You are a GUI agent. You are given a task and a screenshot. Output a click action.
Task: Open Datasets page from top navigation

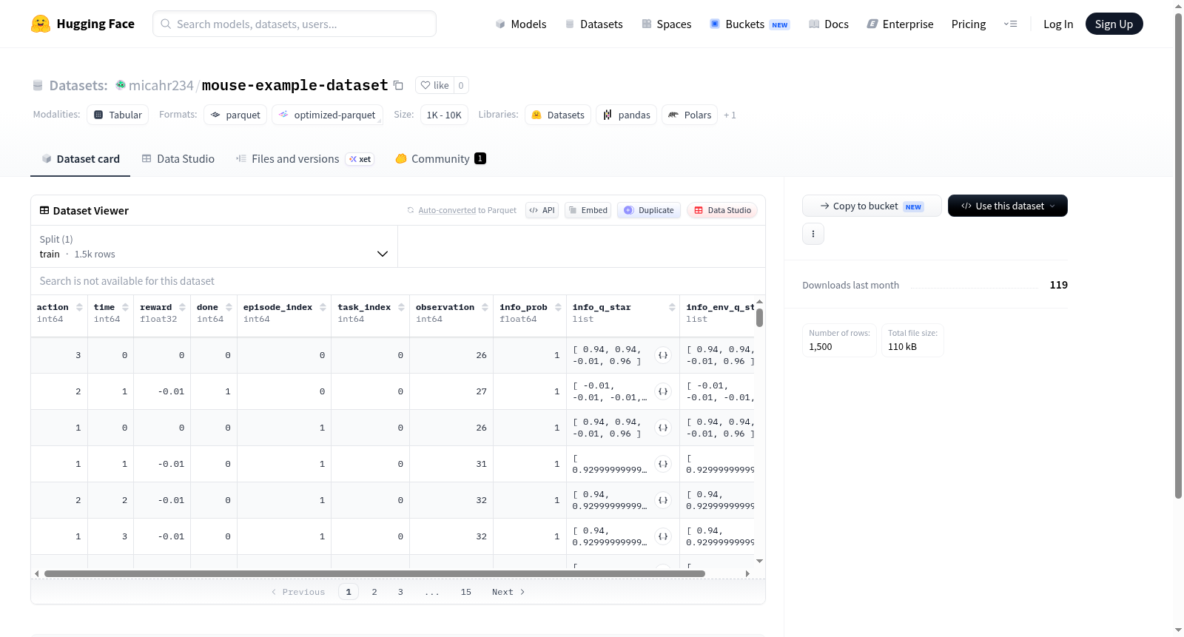pyautogui.click(x=593, y=24)
